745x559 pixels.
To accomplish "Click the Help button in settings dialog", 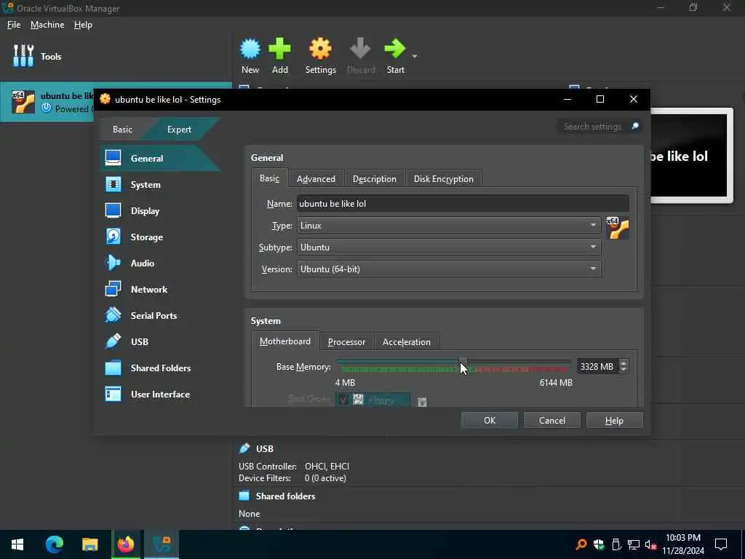I will 614,420.
